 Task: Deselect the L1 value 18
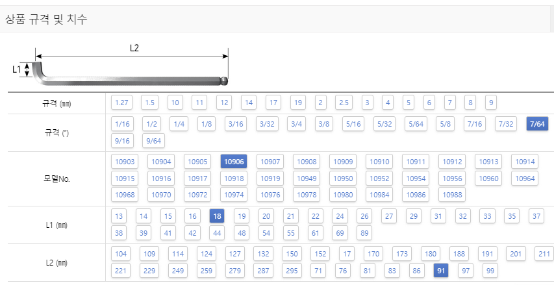tap(217, 216)
